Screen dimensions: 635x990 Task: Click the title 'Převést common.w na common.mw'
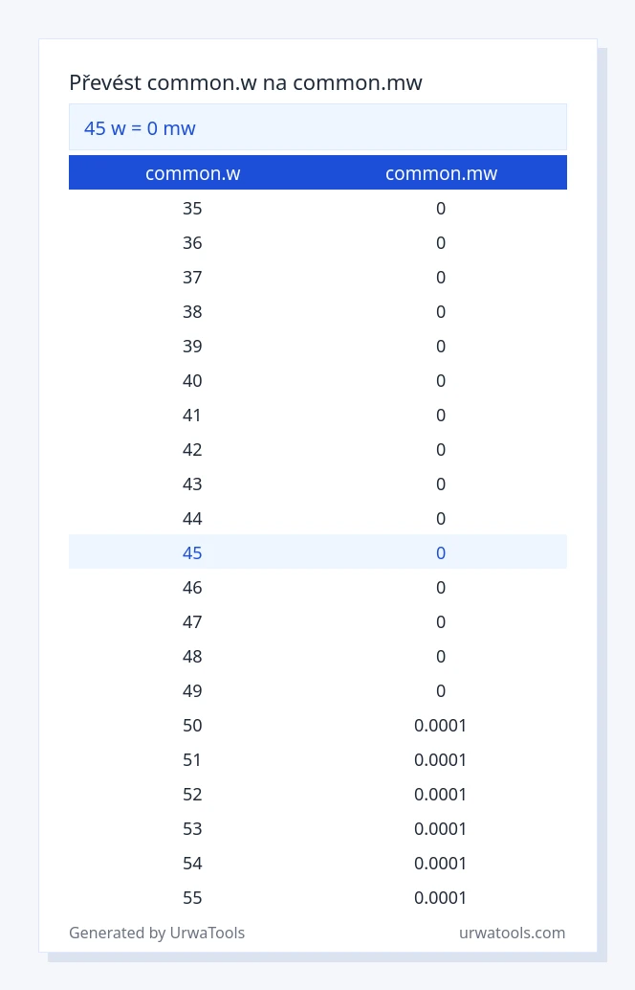tap(246, 82)
